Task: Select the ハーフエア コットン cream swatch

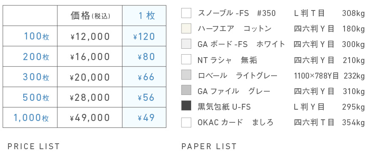Action: click(186, 29)
